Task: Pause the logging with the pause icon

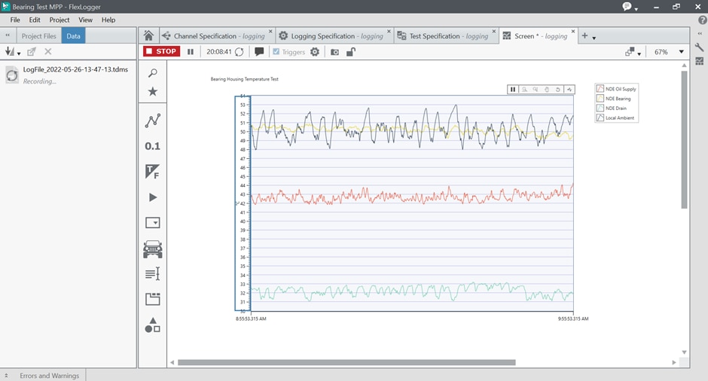Action: pos(191,52)
